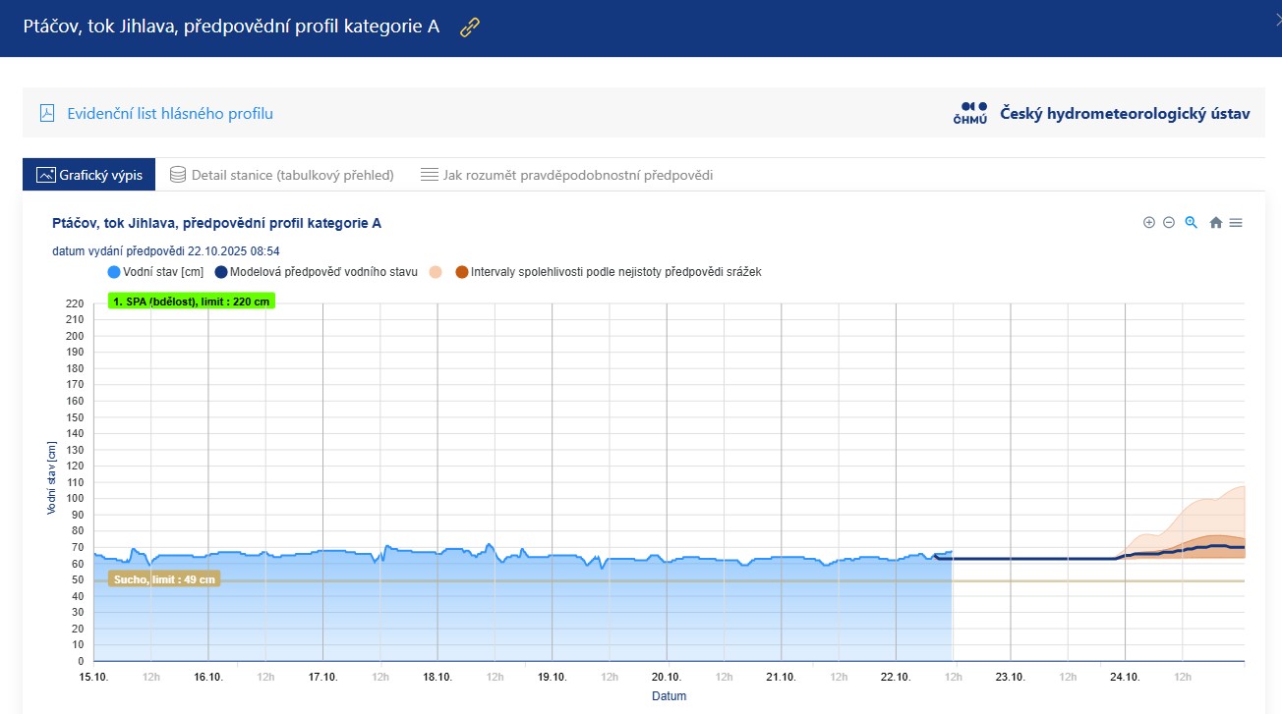Click the chart zoom in plus icon

[x=1148, y=223]
